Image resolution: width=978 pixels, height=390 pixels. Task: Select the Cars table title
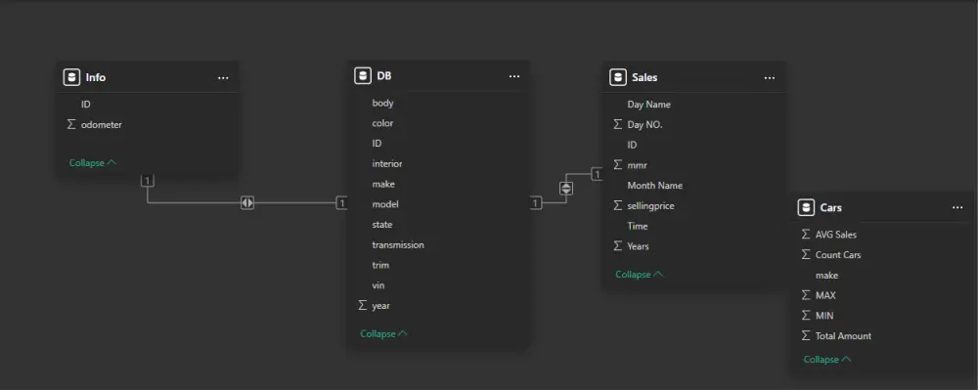pos(830,208)
